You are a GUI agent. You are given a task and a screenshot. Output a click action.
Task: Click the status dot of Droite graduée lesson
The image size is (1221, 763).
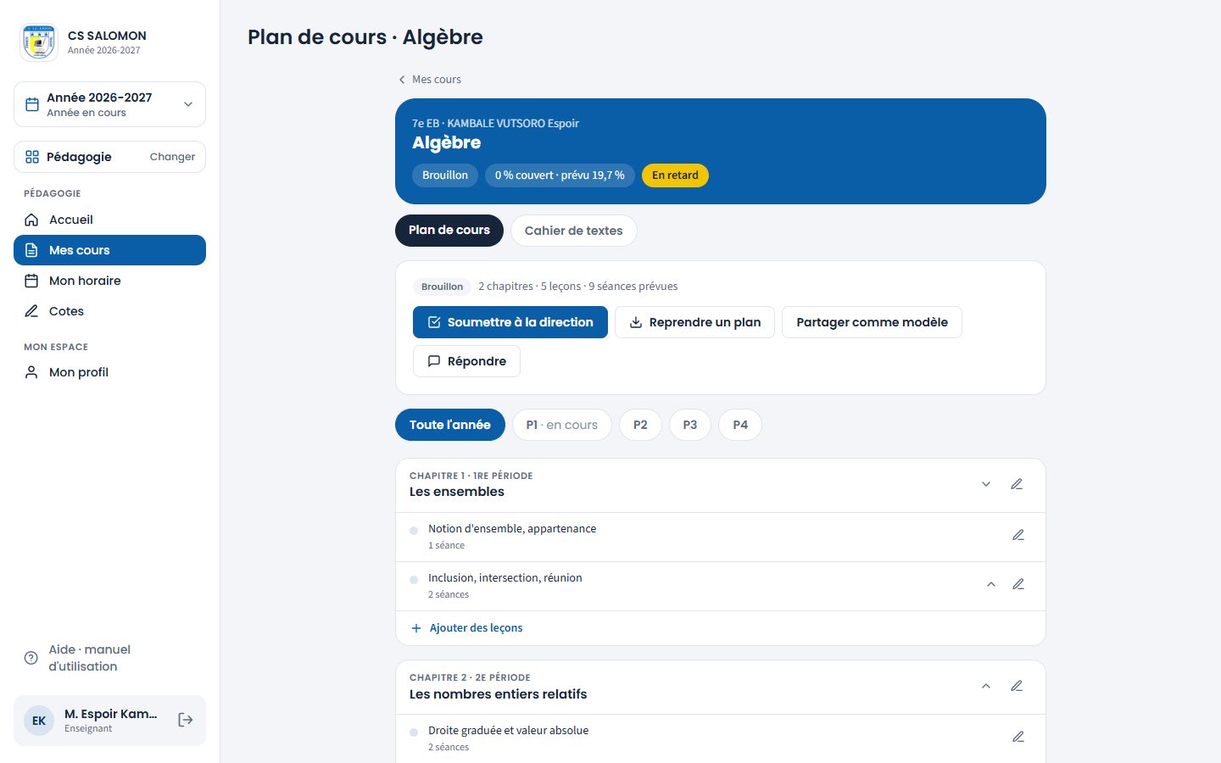(x=414, y=732)
